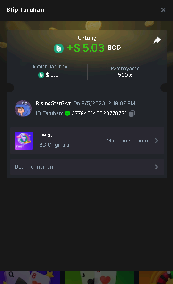Click the coin icon next to $ 0.01
This screenshot has height=284, width=173.
(41, 75)
